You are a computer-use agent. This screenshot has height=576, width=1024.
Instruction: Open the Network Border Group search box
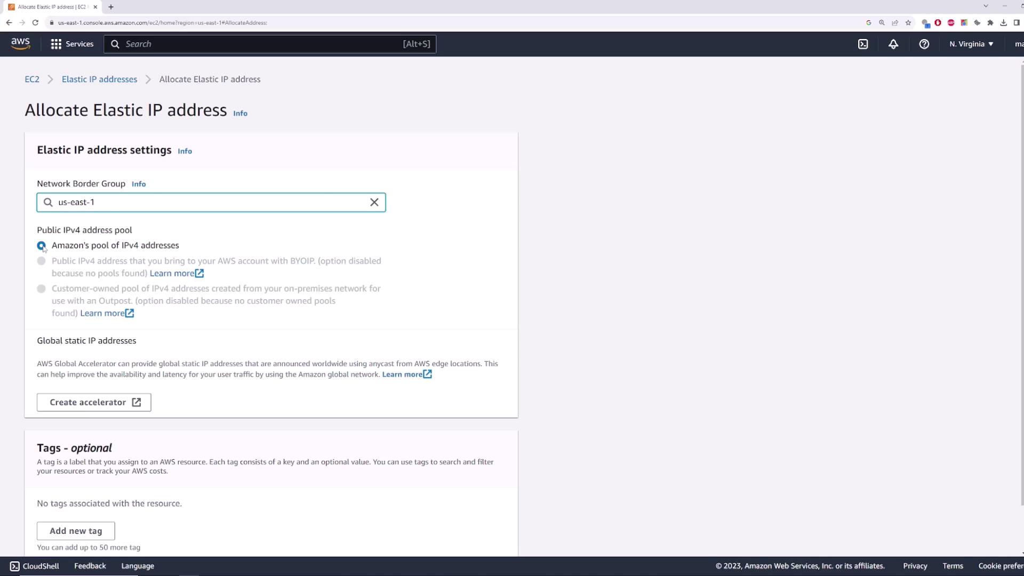click(x=211, y=203)
